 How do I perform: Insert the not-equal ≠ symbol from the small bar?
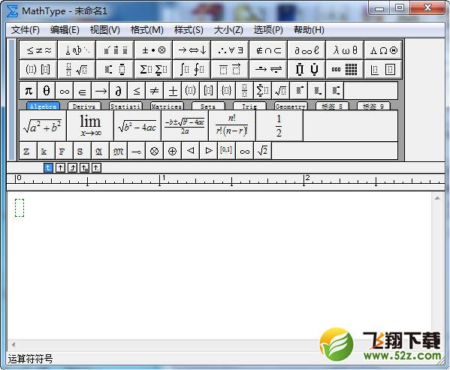(155, 91)
